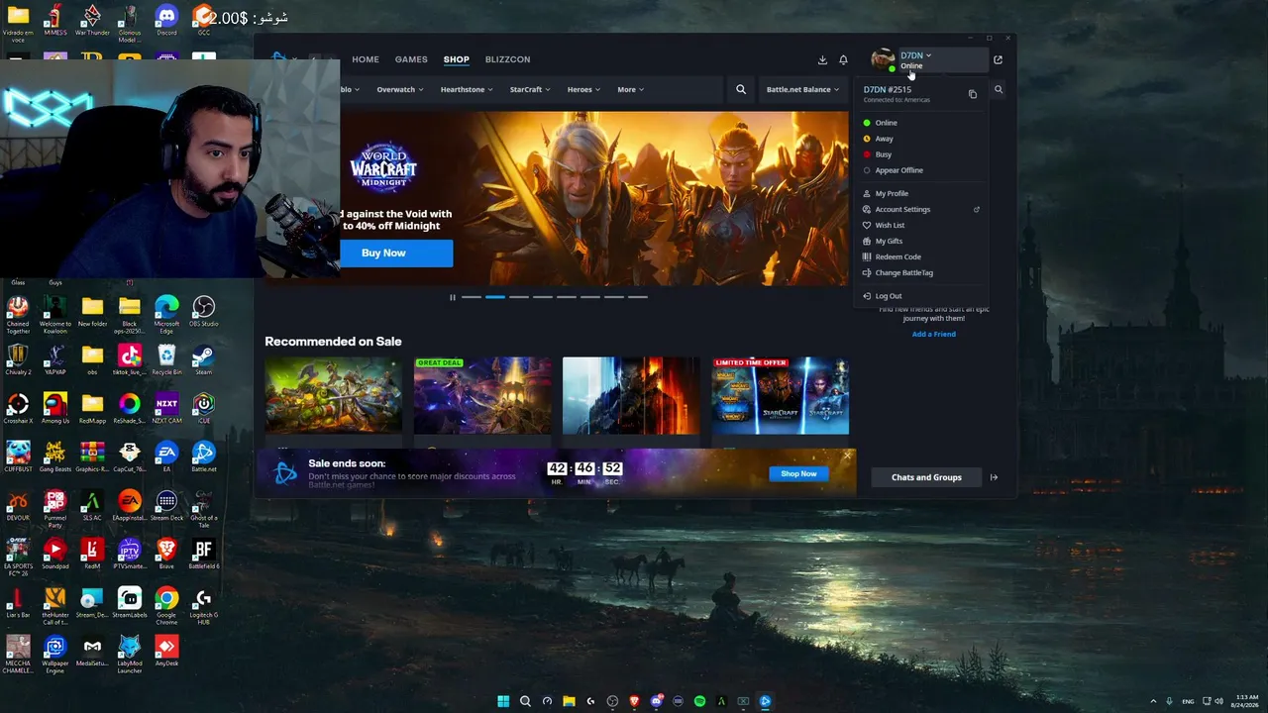
Task: Open File Explorer from the taskbar
Action: click(569, 701)
